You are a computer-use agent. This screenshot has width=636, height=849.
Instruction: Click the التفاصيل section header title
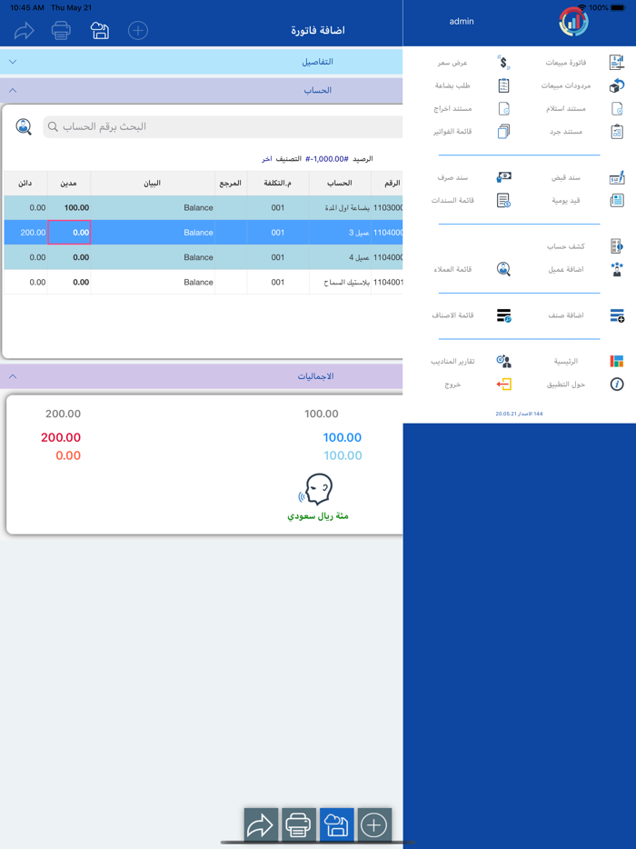[x=317, y=62]
